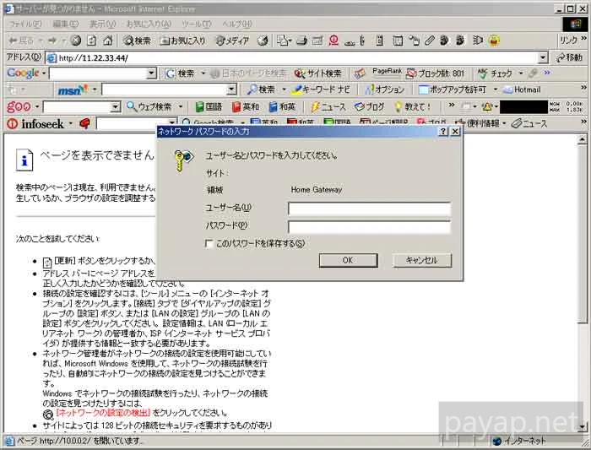Open the お気に入り favorites toolbar button

pos(183,41)
